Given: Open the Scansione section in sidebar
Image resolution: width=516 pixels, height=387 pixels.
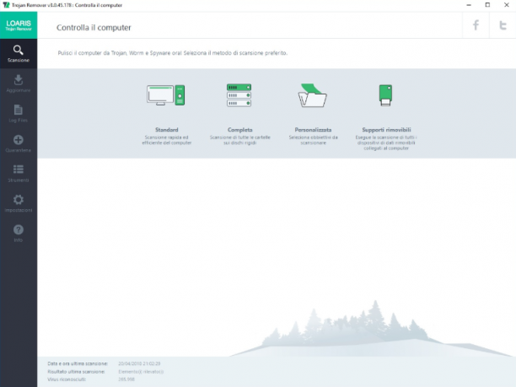Looking at the screenshot, I should [19, 54].
